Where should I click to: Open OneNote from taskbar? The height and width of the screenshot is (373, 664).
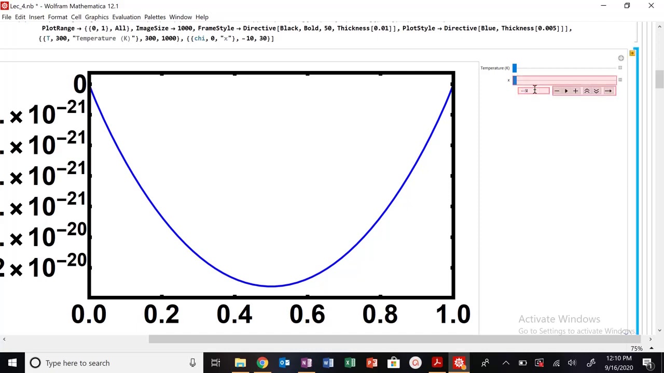(x=306, y=363)
